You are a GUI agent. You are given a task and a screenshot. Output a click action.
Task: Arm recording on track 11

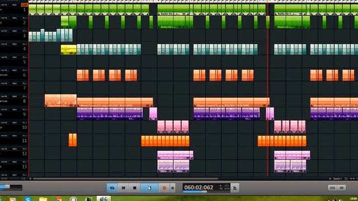[x=15, y=136]
